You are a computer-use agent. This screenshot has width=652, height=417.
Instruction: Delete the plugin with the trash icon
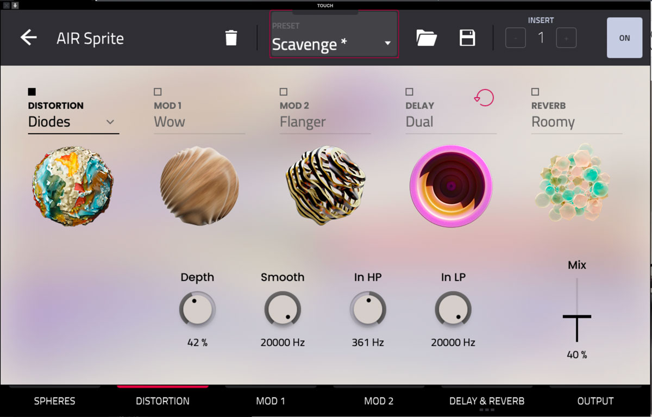231,38
